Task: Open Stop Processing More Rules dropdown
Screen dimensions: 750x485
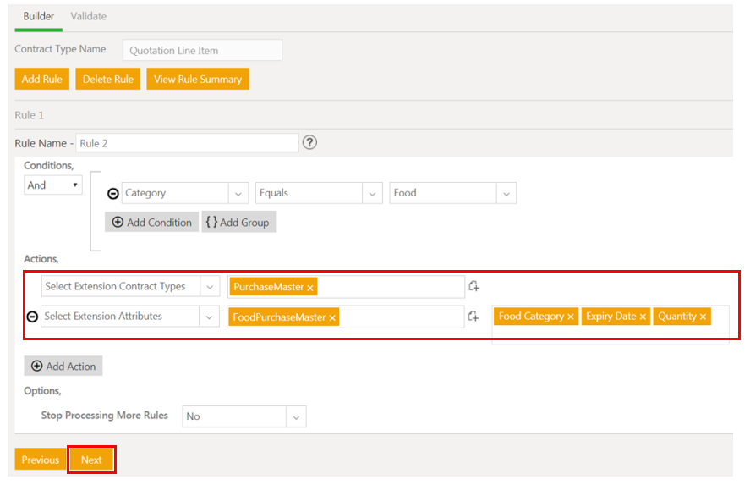Action: (295, 416)
